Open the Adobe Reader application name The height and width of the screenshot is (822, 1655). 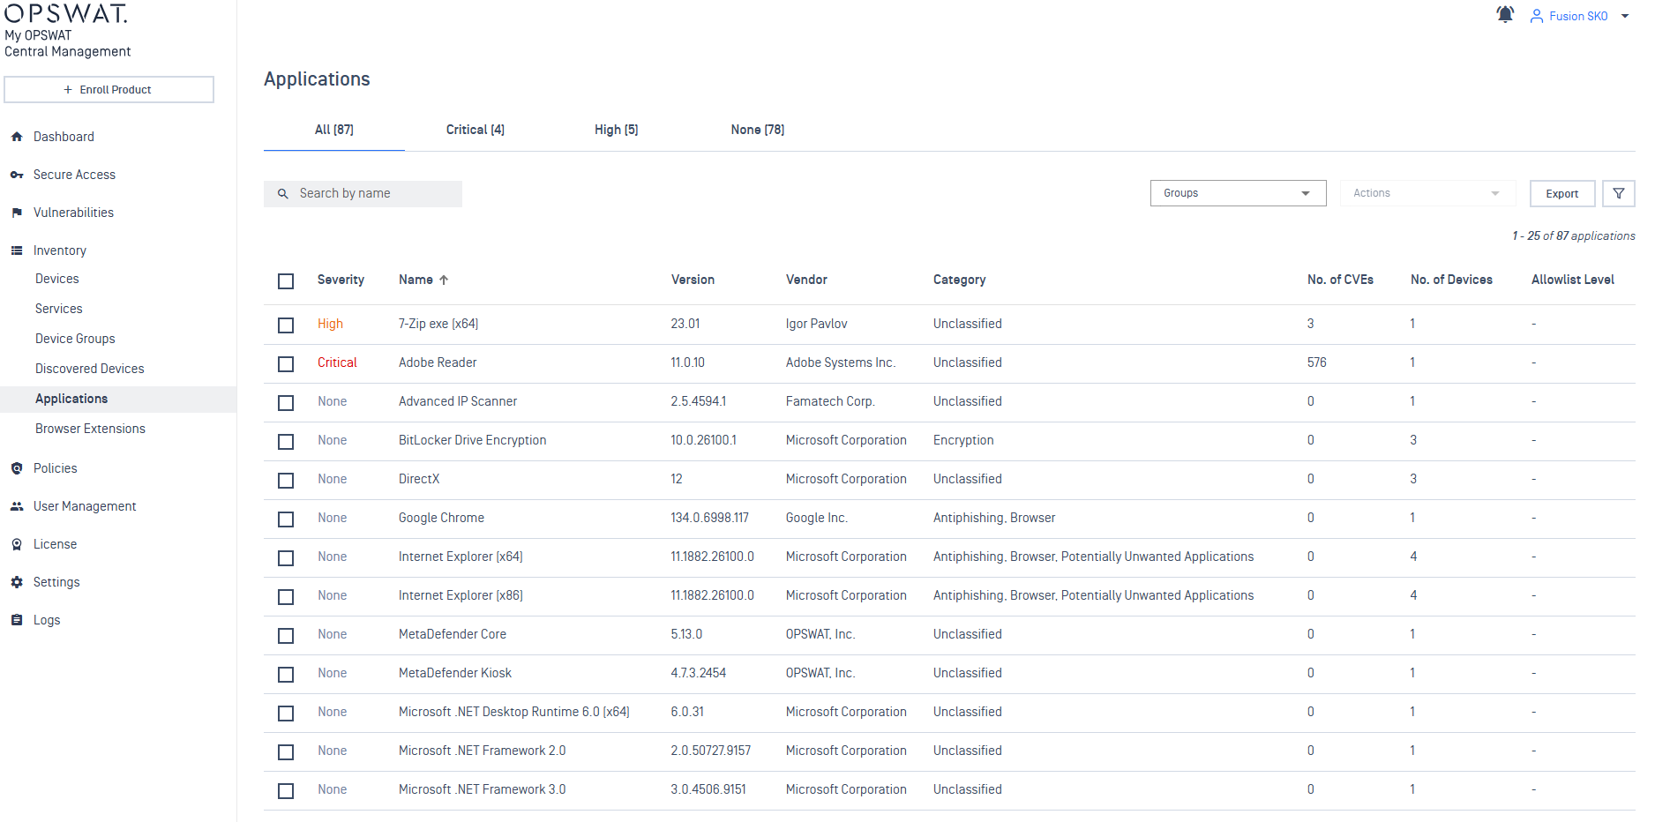tap(438, 362)
